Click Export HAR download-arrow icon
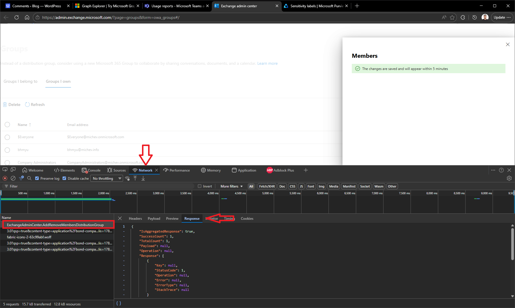The width and height of the screenshot is (515, 308). click(143, 178)
